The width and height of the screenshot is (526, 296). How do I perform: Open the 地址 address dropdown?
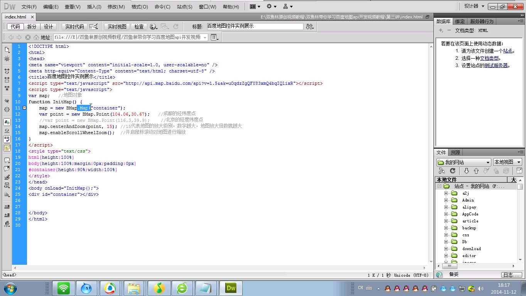[205, 37]
